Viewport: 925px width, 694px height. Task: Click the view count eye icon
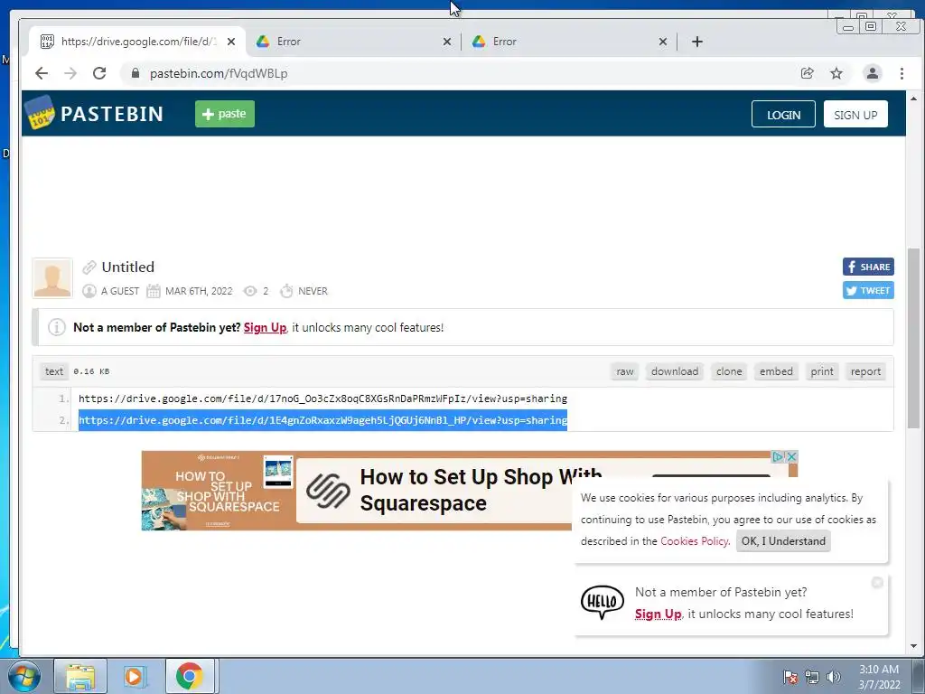[250, 291]
